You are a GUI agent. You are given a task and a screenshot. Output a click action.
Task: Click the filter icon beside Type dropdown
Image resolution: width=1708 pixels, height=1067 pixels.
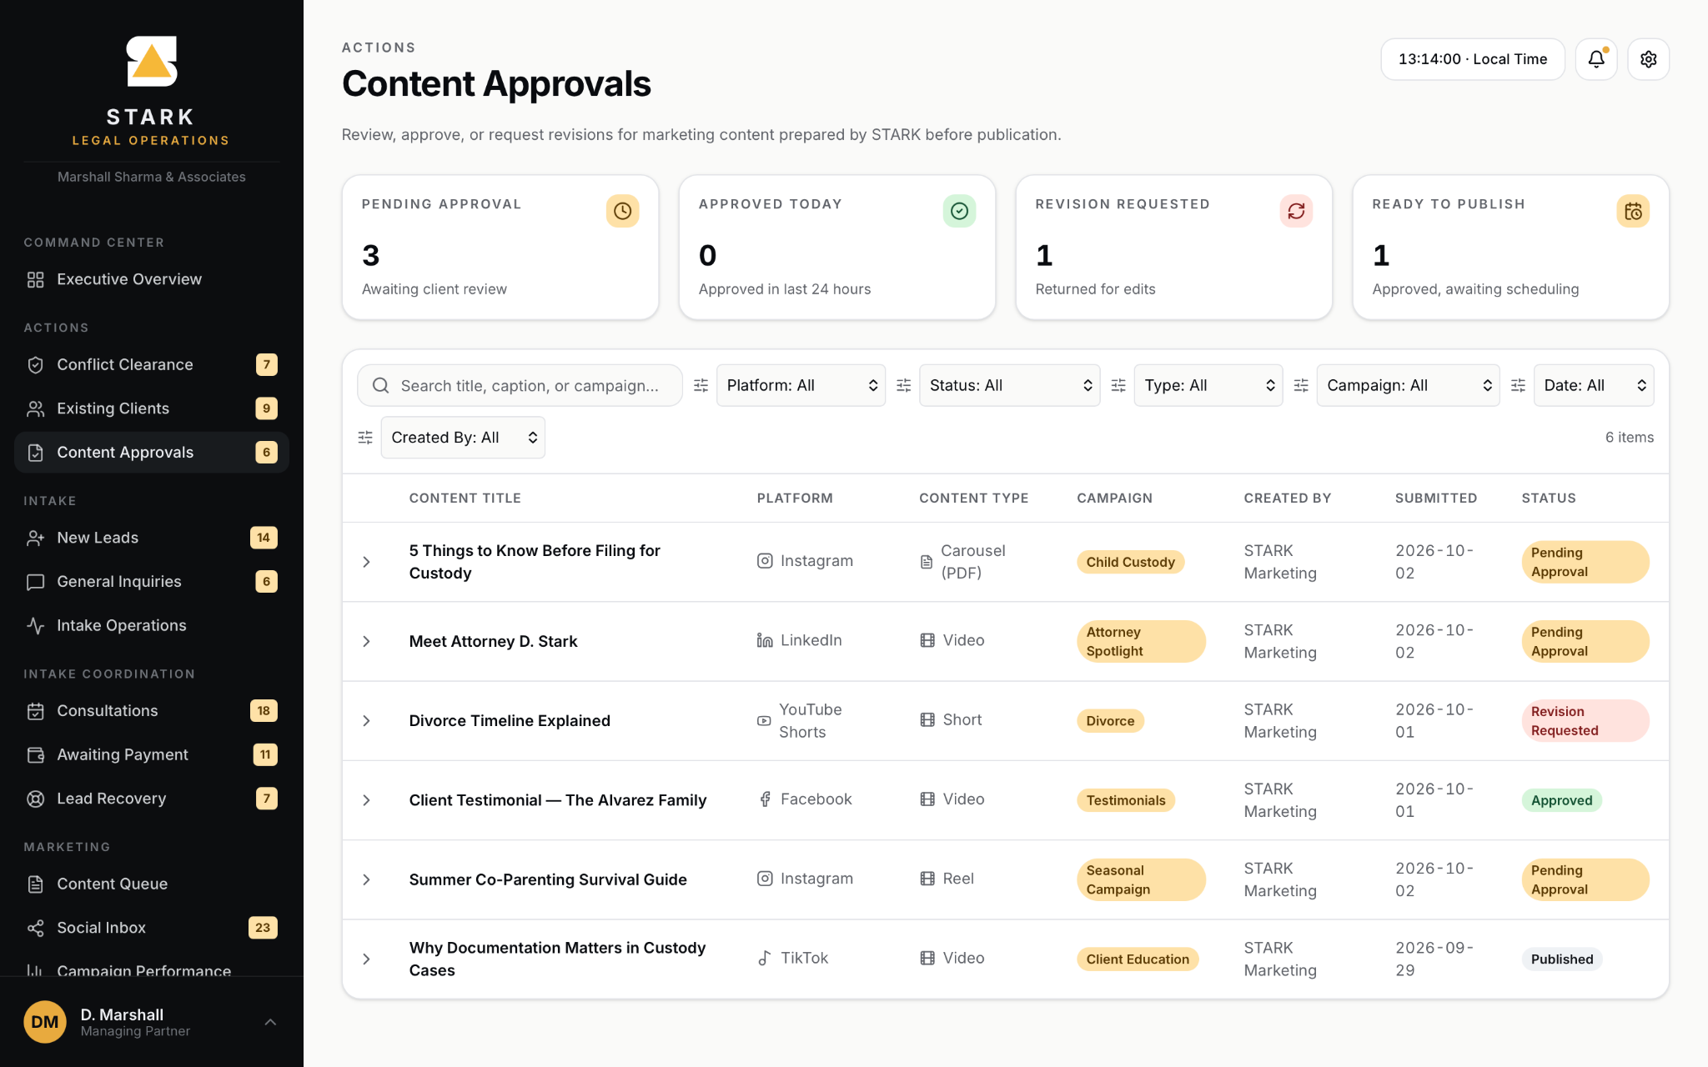(1118, 385)
